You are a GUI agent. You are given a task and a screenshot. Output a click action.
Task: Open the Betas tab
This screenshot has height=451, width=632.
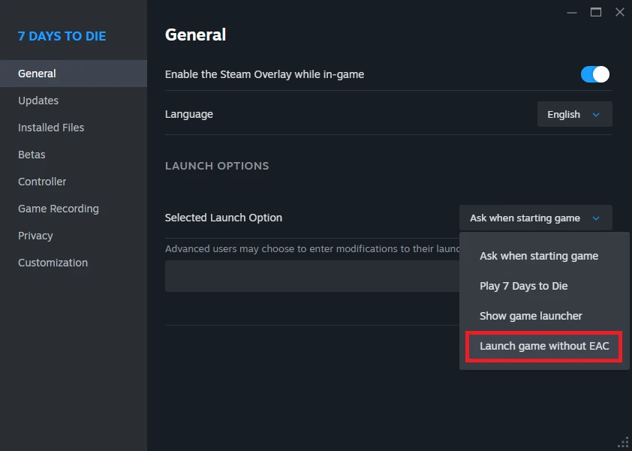pyautogui.click(x=74, y=155)
